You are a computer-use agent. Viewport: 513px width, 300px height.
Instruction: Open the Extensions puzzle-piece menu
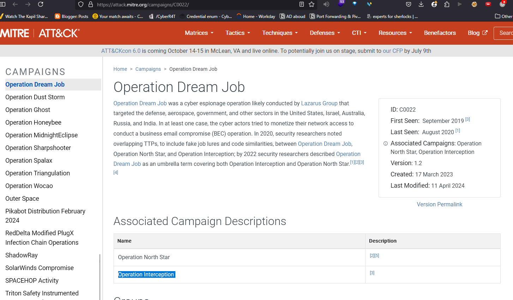(447, 4)
